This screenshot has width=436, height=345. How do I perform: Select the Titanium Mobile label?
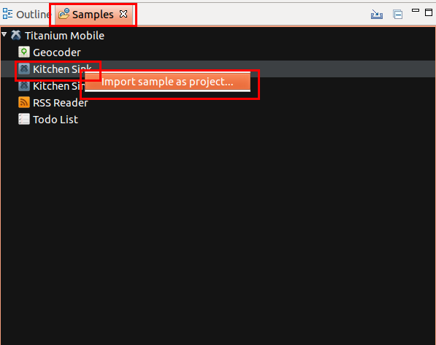click(x=64, y=36)
